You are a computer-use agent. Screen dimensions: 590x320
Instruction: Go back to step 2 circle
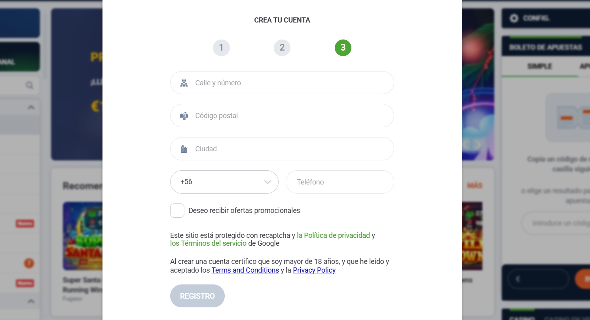282,48
